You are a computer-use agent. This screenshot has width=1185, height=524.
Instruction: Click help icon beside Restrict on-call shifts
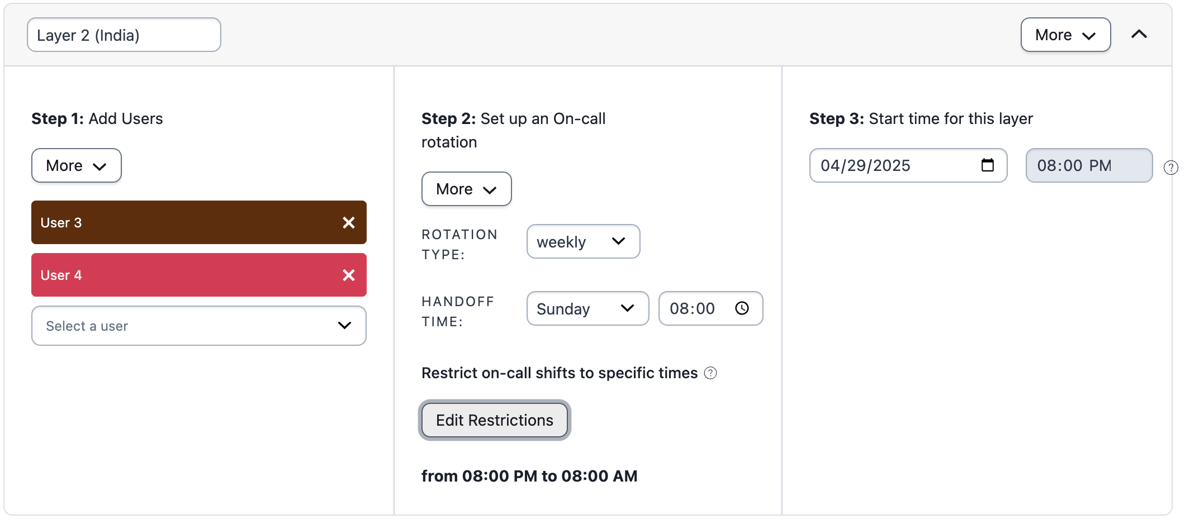click(x=710, y=373)
